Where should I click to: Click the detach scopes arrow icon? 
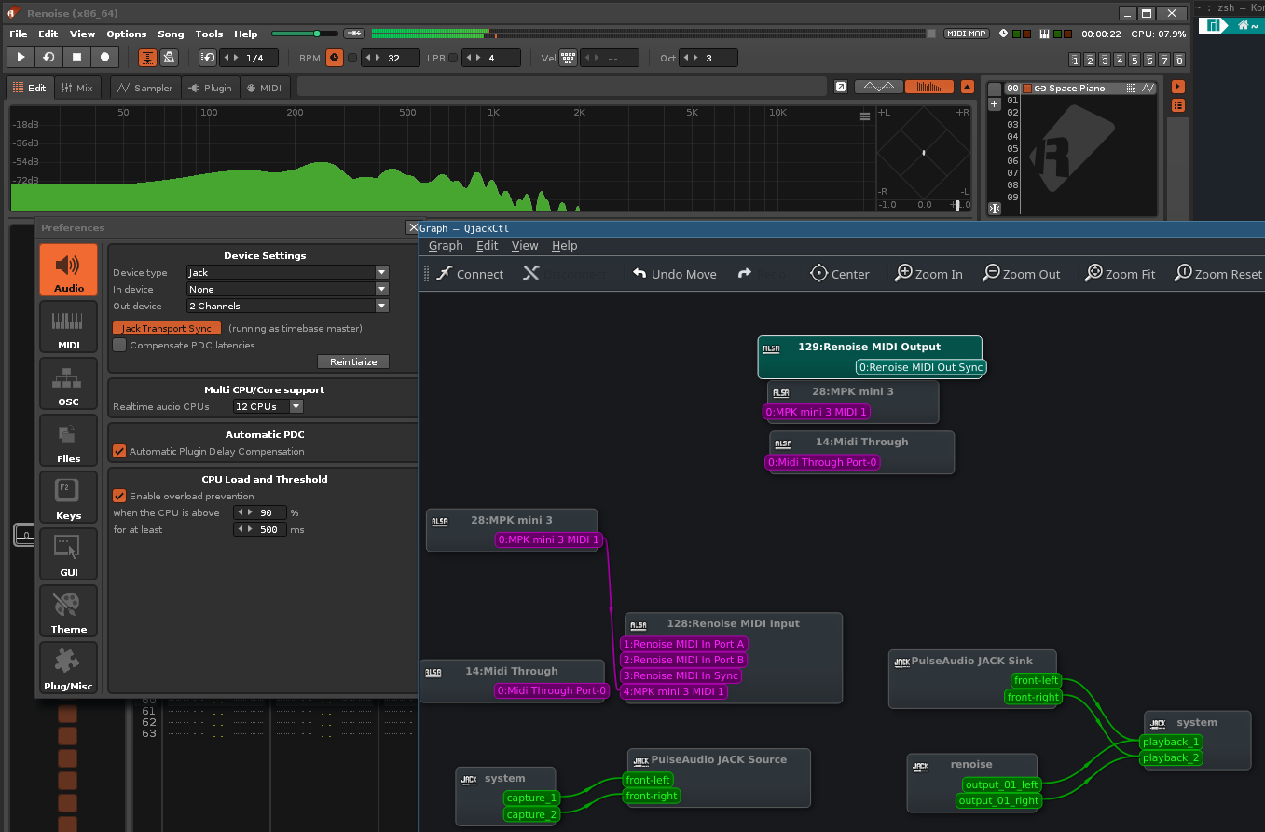point(841,87)
